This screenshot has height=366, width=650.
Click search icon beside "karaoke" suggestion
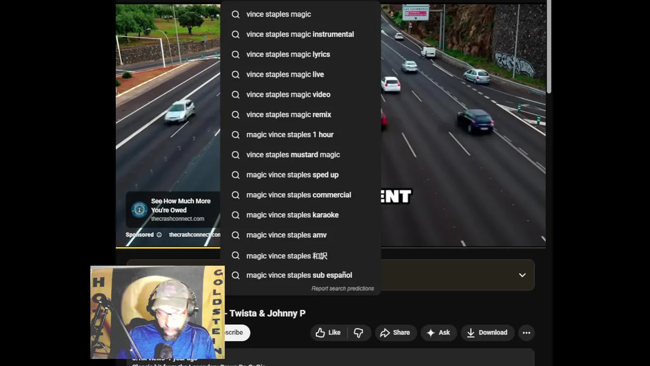236,215
